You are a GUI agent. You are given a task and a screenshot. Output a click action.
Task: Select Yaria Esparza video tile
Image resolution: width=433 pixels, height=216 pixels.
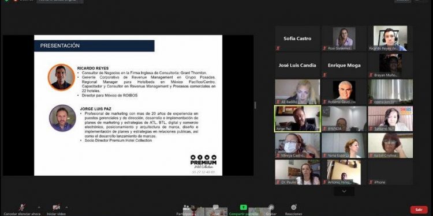344,146
